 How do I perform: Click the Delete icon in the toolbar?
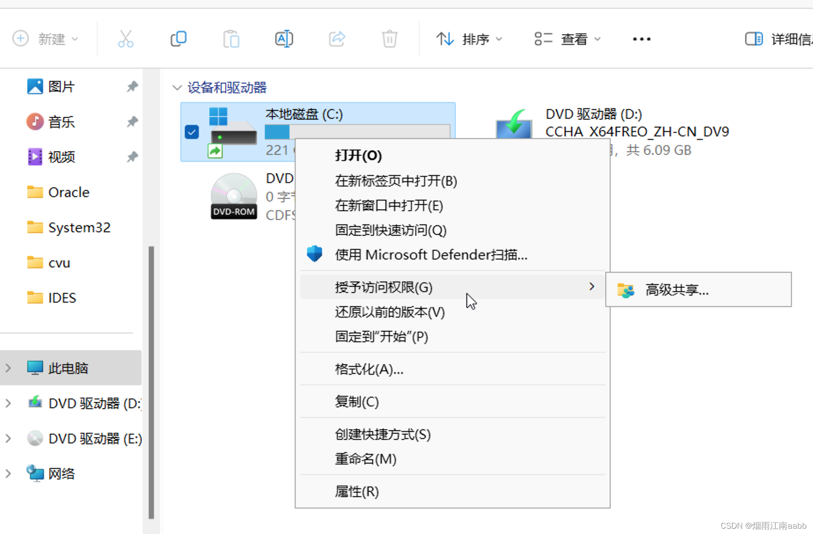coord(389,39)
